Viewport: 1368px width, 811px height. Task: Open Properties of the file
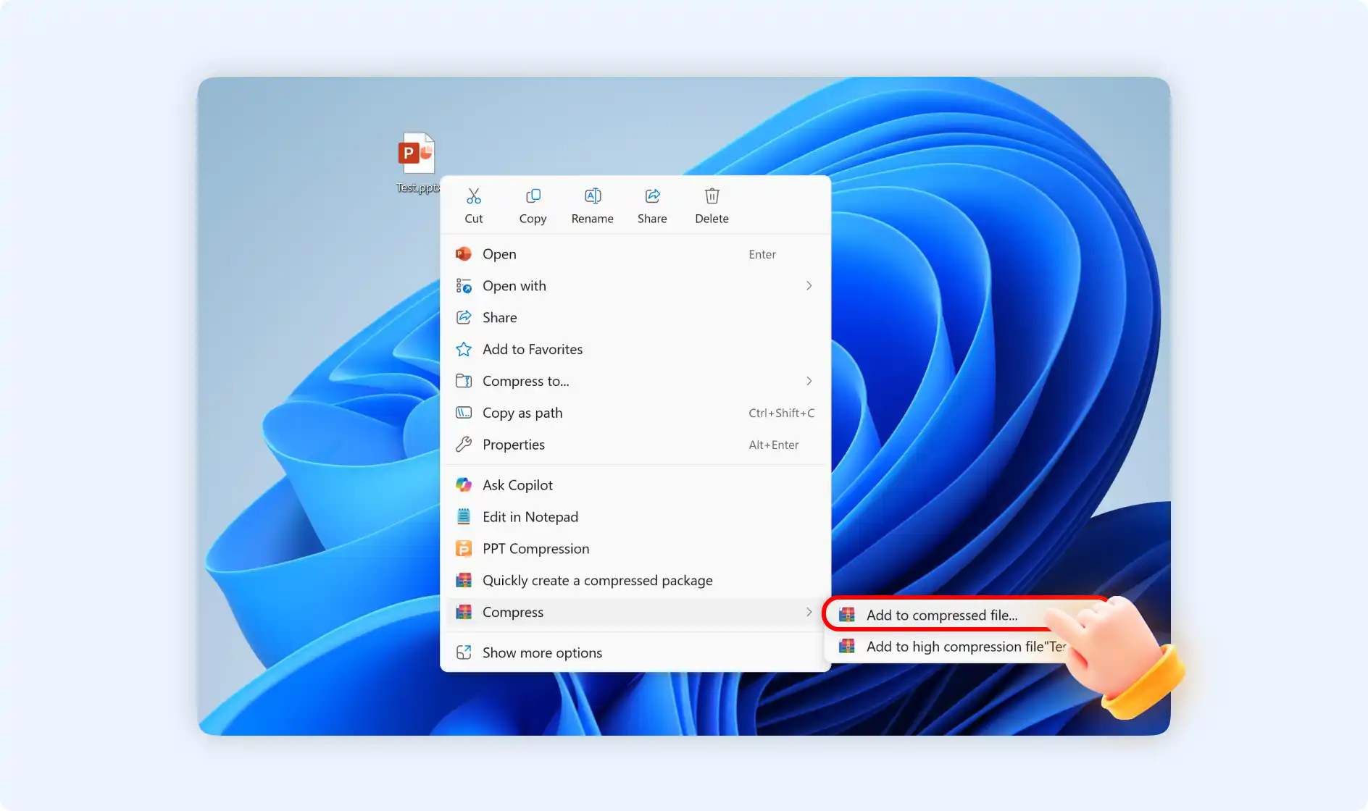coord(635,445)
